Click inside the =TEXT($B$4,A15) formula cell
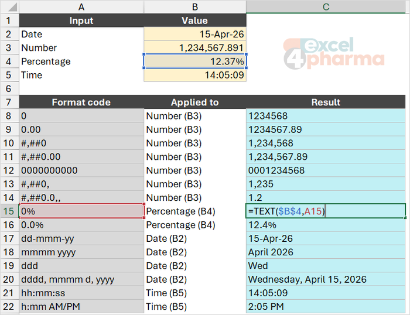The image size is (410, 315). click(326, 211)
